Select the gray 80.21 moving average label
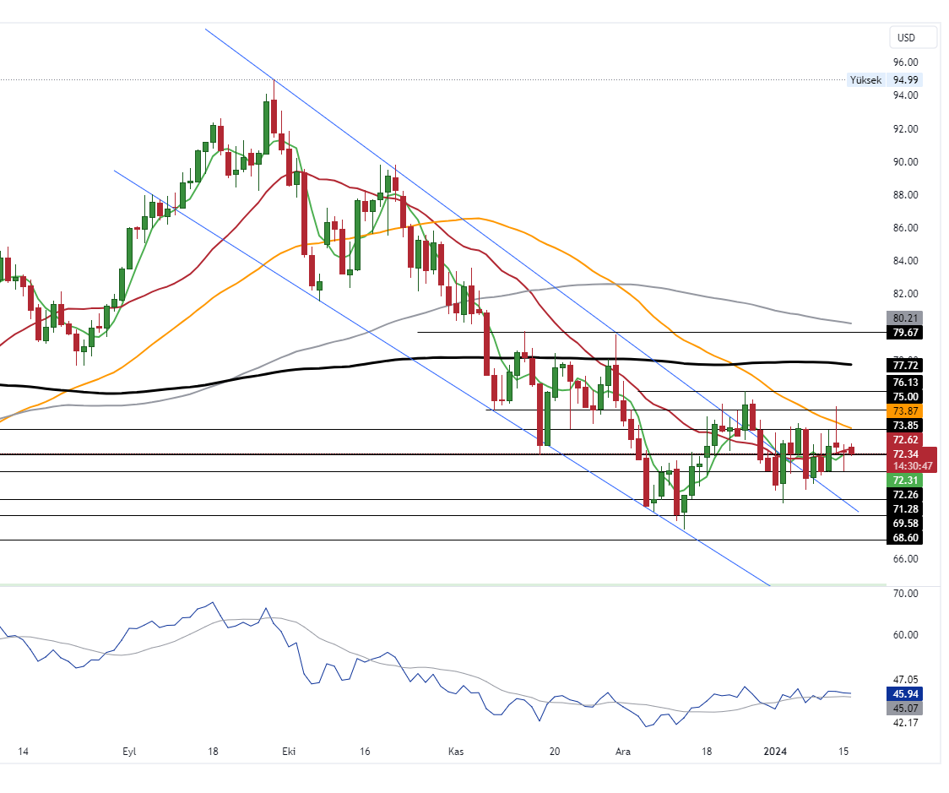This screenshot has width=949, height=793. click(904, 318)
